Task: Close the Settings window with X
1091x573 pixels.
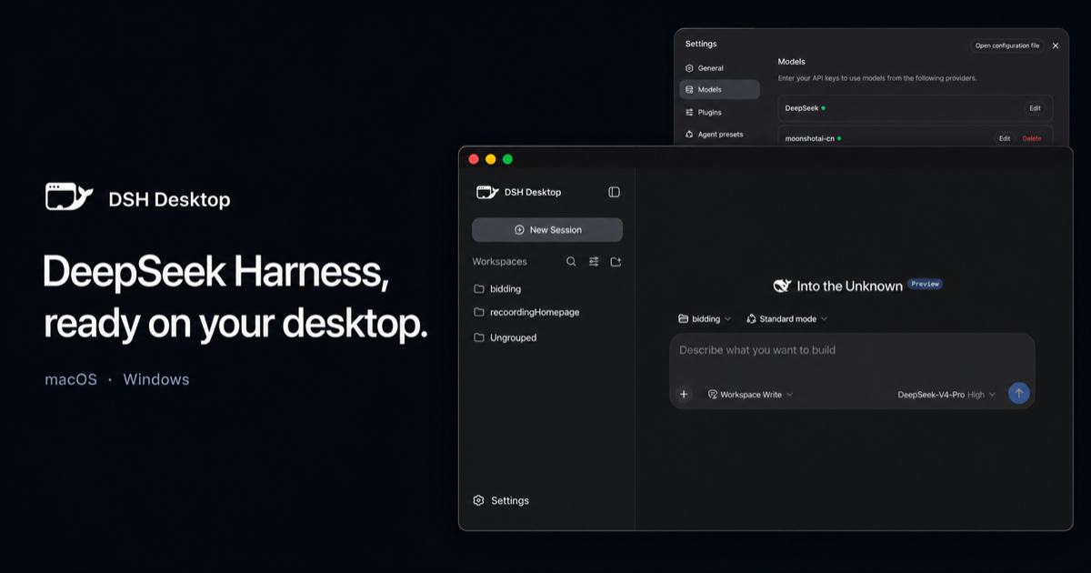Action: coord(1056,45)
